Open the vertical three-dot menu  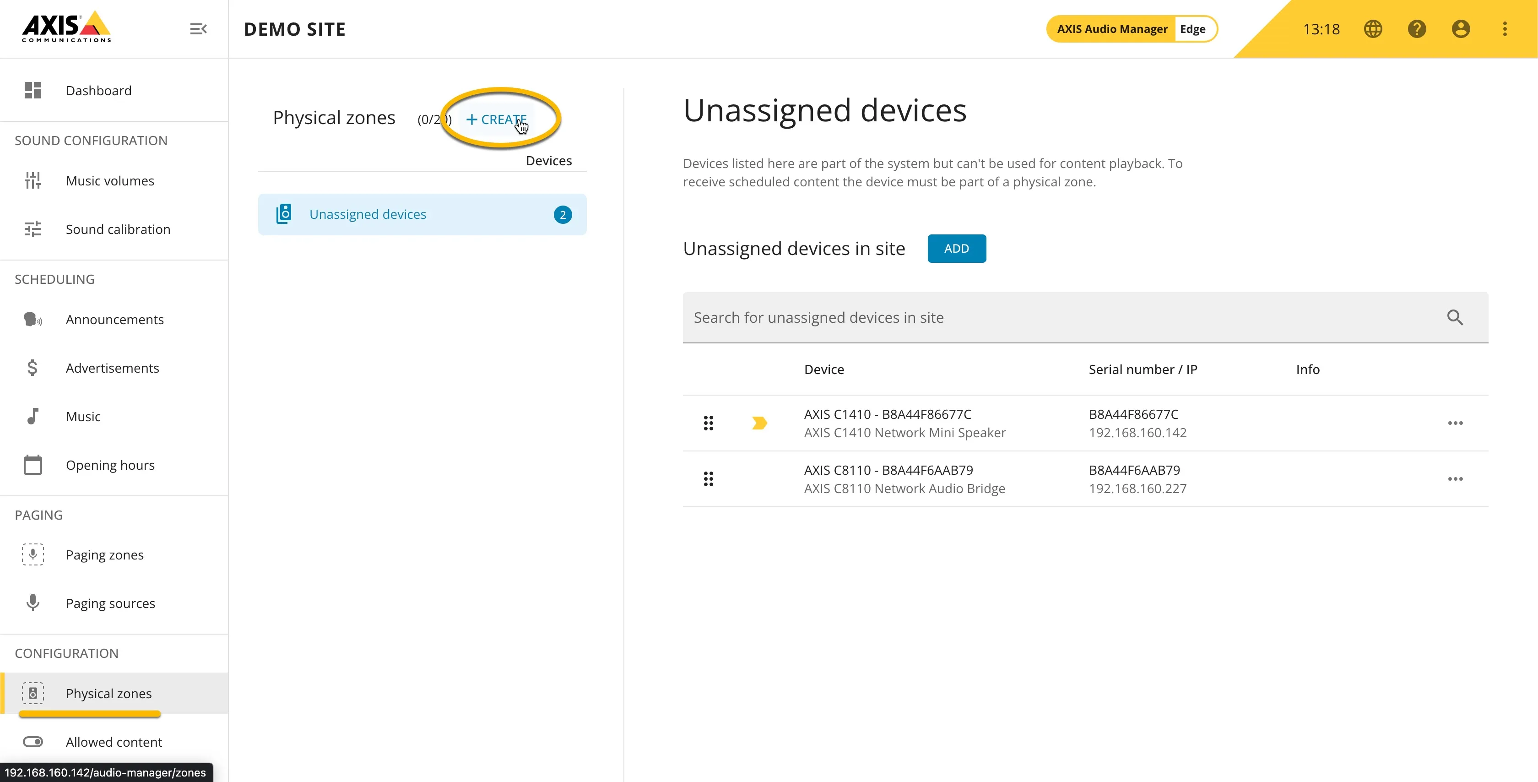click(1505, 29)
